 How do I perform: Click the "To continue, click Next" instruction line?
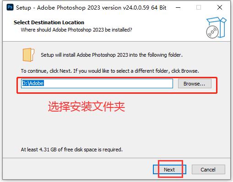point(110,71)
